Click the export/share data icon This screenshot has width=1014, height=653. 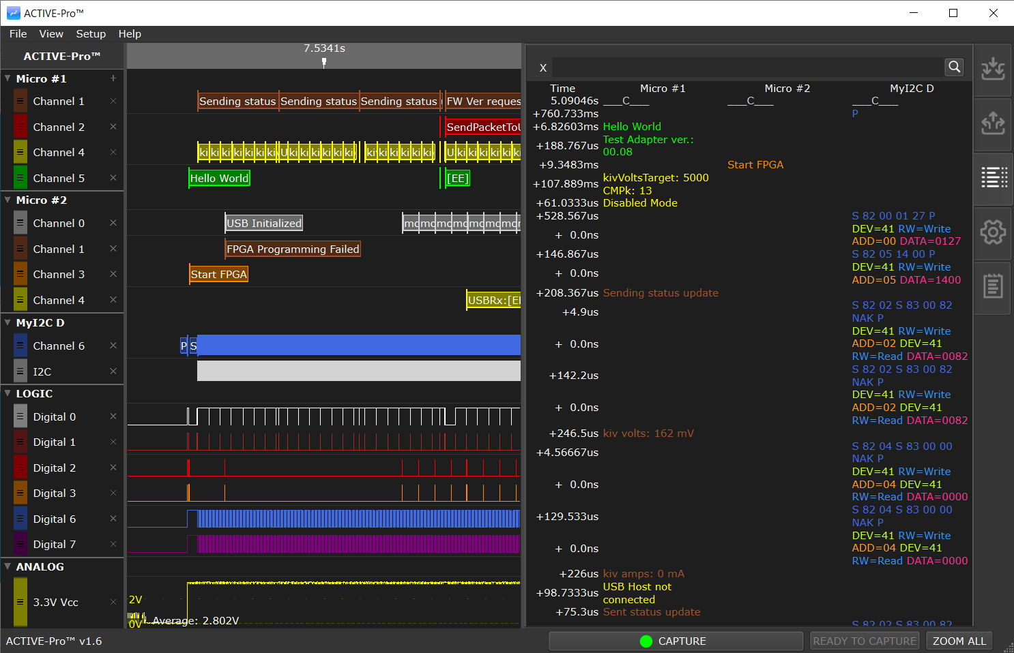(993, 124)
